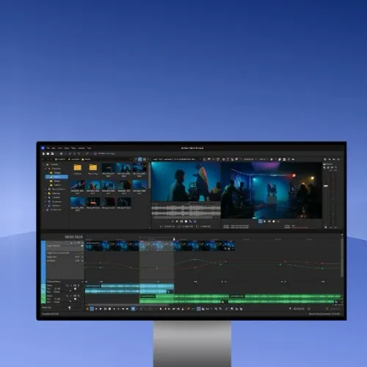Open the Insert menu

pyautogui.click(x=67, y=148)
